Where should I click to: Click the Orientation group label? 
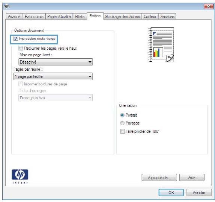tap(128, 105)
